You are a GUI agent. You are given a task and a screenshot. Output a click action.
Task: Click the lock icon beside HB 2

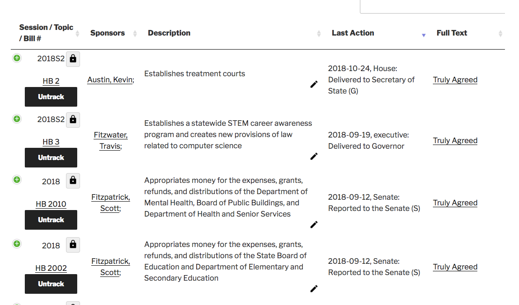(x=73, y=59)
